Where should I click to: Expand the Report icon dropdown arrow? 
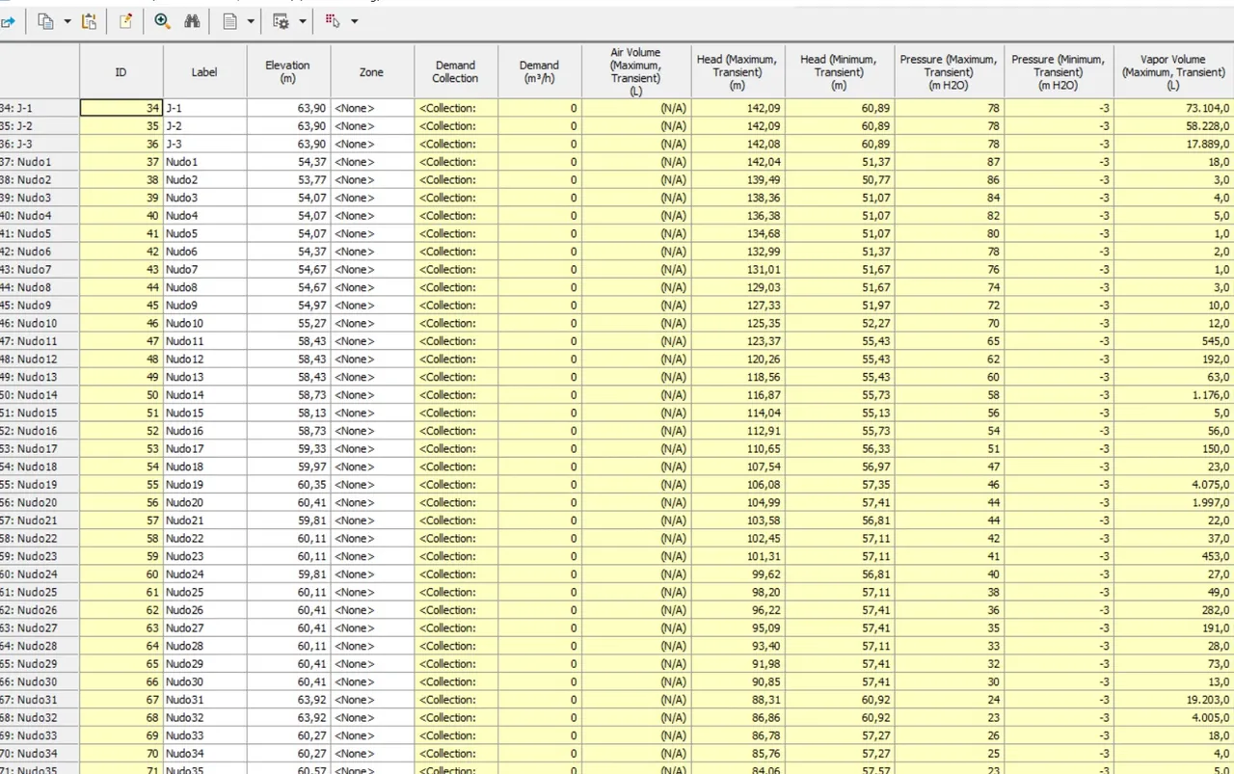click(x=252, y=21)
